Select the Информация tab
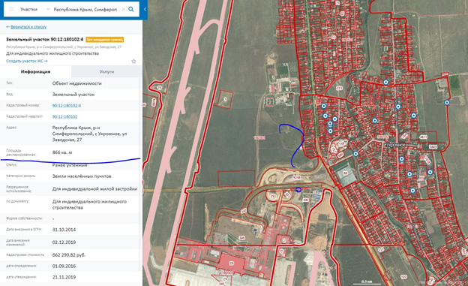468x286 pixels. pyautogui.click(x=35, y=72)
